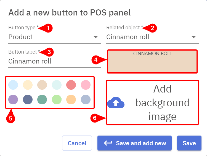
Task: Pick the teal green color swatch
Action: coord(42,99)
